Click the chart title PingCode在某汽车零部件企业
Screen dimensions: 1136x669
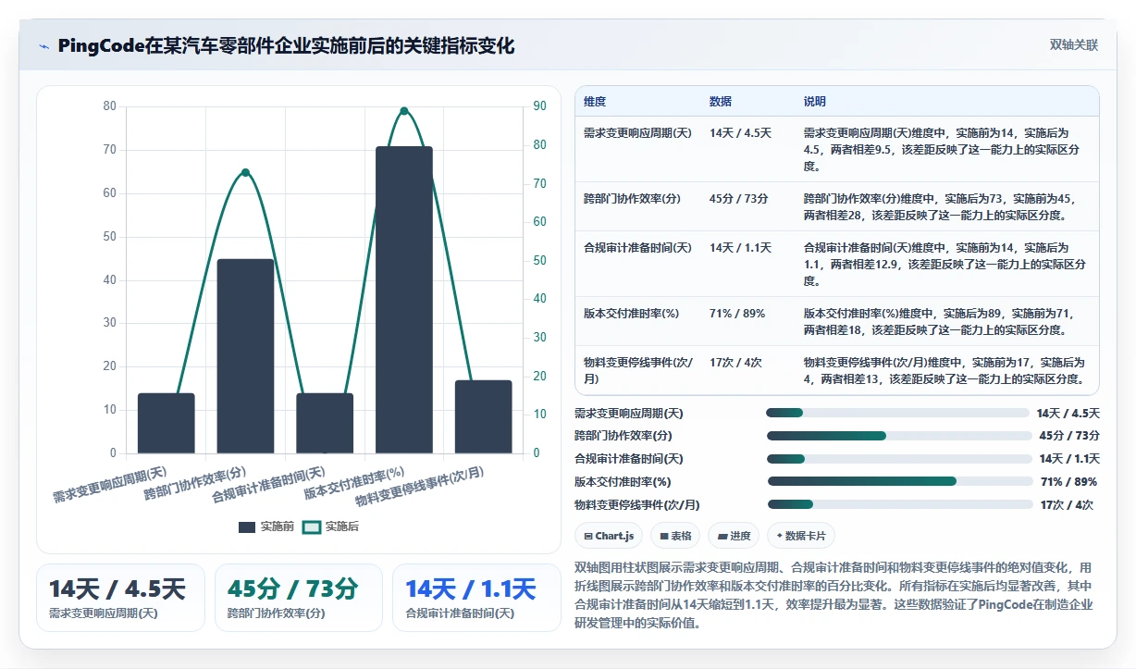tap(286, 45)
